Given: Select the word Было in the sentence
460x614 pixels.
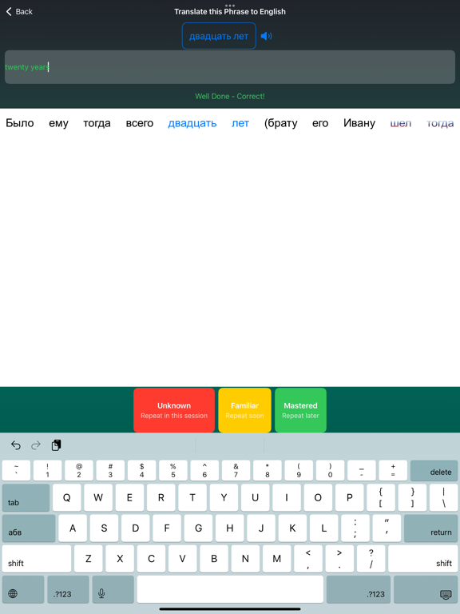Looking at the screenshot, I should click(19, 123).
